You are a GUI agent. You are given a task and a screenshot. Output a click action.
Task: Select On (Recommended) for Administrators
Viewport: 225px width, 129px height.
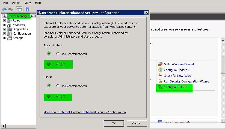tap(58, 54)
